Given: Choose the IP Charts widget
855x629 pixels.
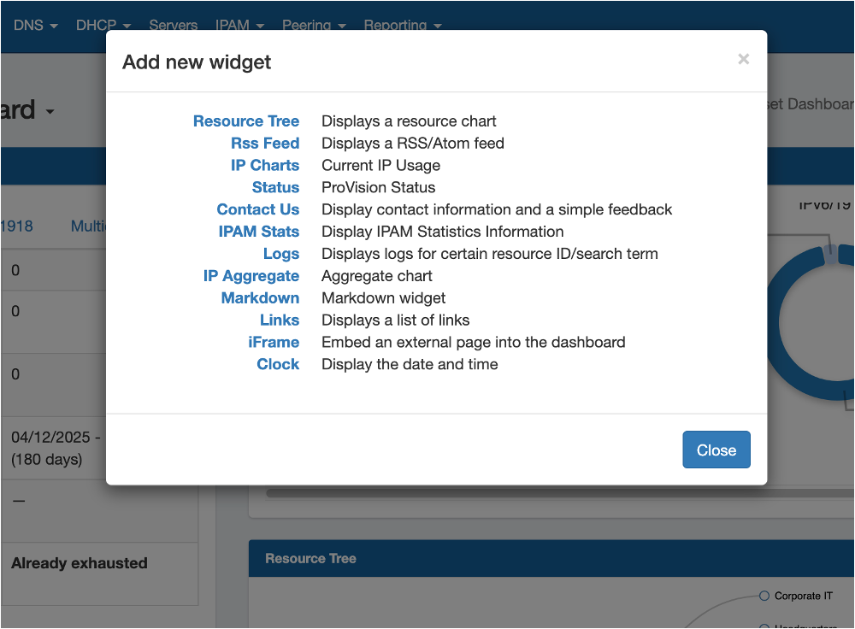Looking at the screenshot, I should click(x=265, y=166).
